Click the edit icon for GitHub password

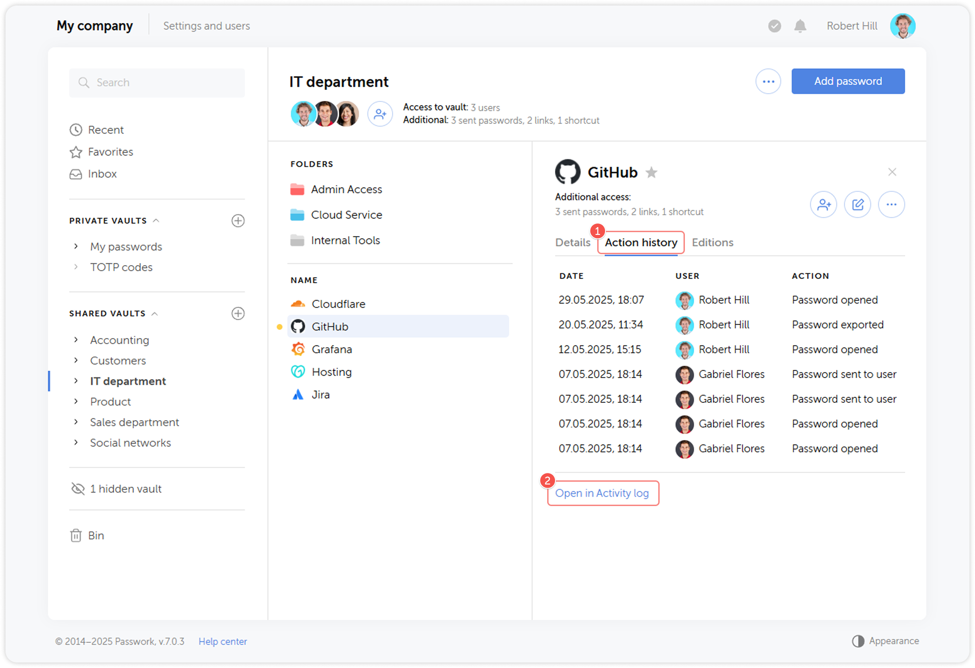(857, 205)
